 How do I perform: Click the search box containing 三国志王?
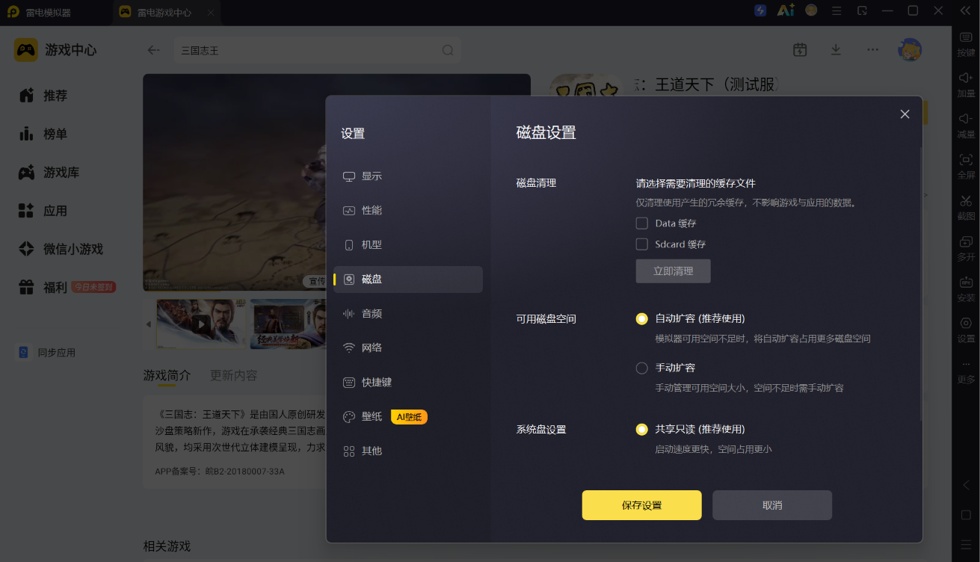click(x=317, y=50)
